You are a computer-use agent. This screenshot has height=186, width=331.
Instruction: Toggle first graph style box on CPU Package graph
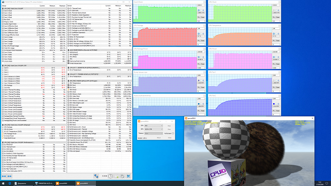click(x=199, y=34)
